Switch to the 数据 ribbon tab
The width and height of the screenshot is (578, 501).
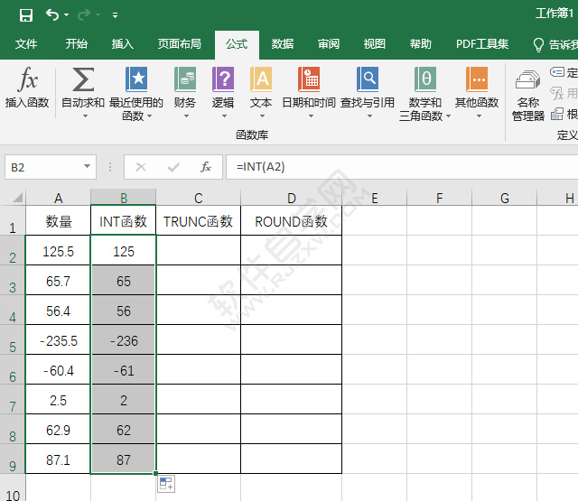283,44
